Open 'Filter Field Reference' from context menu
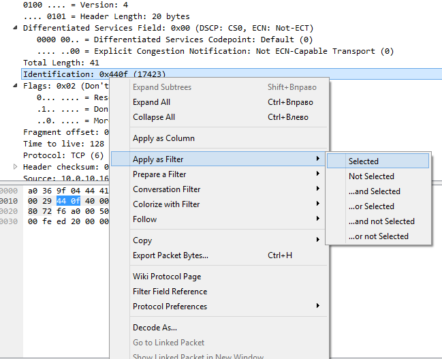The image size is (442, 359). tap(170, 292)
